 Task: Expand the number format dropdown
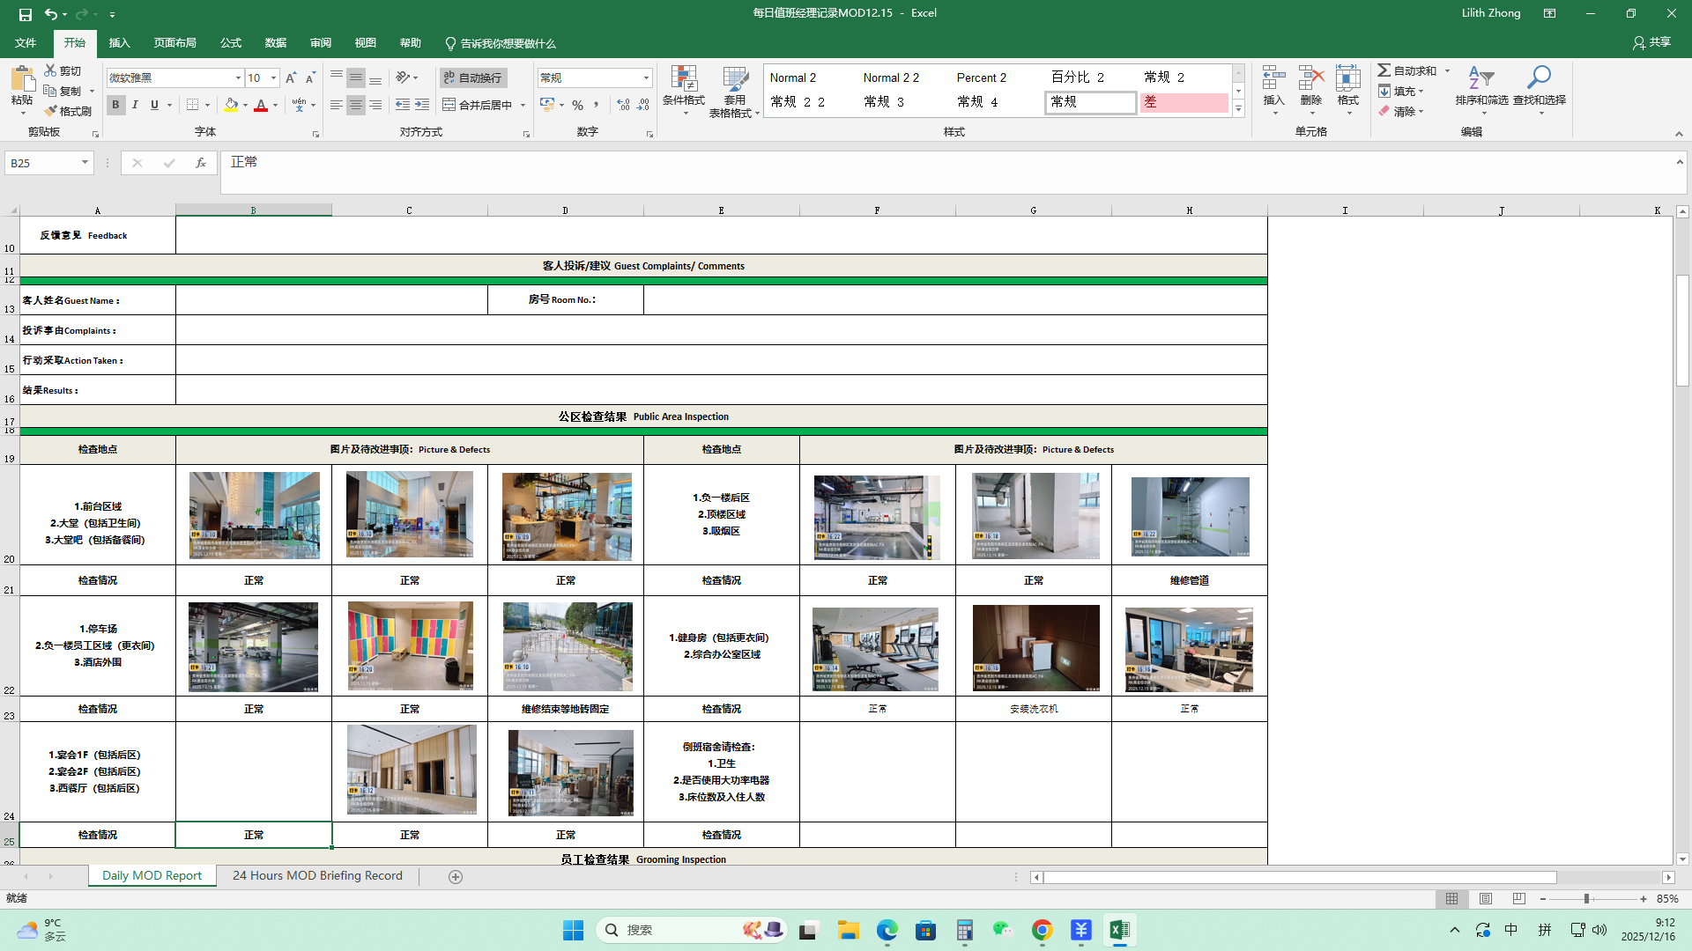pos(646,78)
